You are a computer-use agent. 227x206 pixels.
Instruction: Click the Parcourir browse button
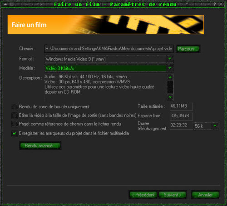click(188, 49)
